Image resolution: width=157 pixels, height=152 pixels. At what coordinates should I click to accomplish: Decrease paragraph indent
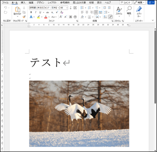(105, 8)
